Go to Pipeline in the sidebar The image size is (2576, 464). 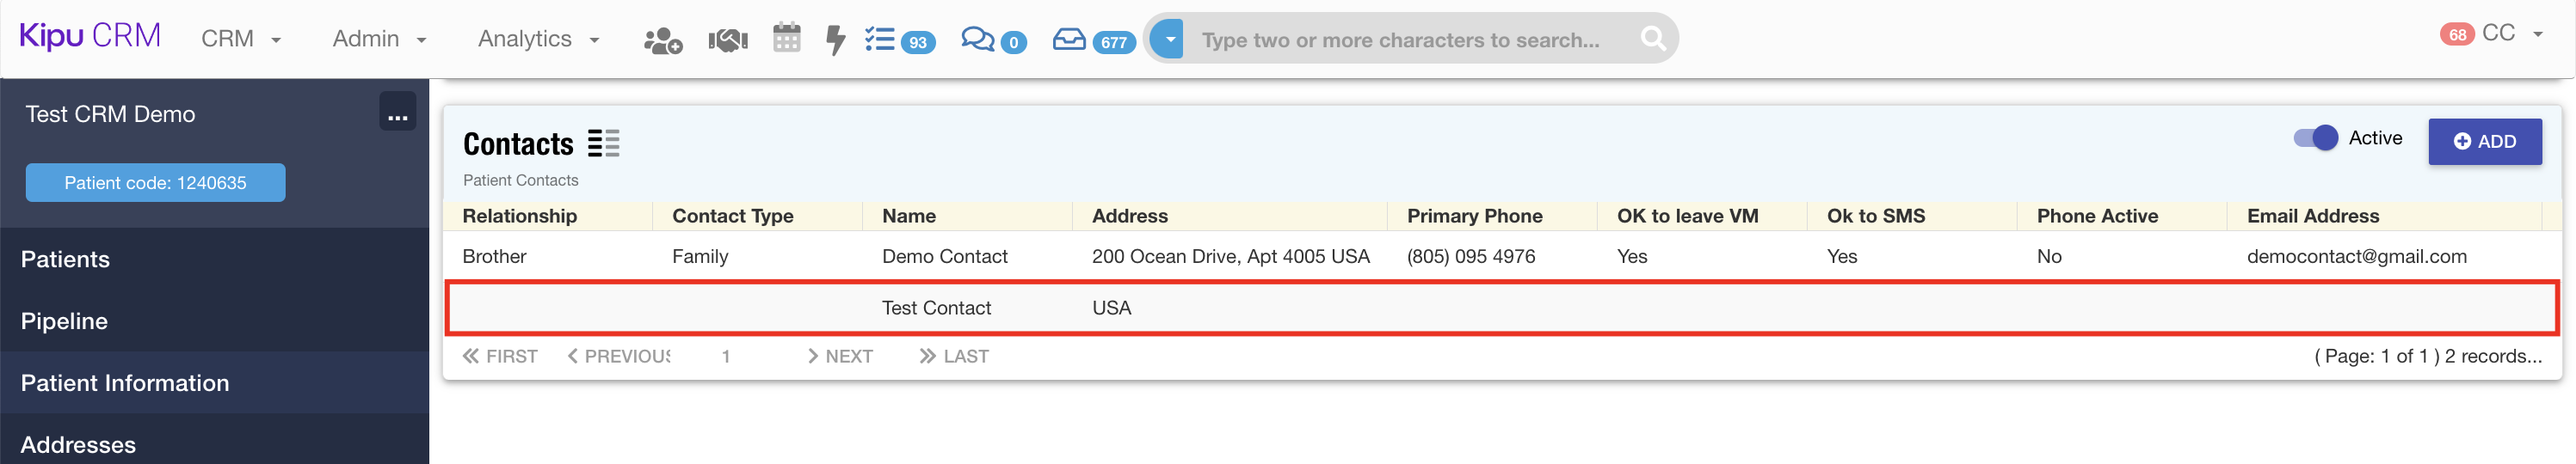pyautogui.click(x=64, y=321)
